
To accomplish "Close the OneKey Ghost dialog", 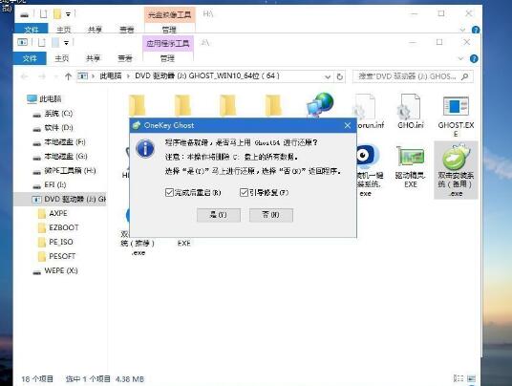I will tap(348, 125).
